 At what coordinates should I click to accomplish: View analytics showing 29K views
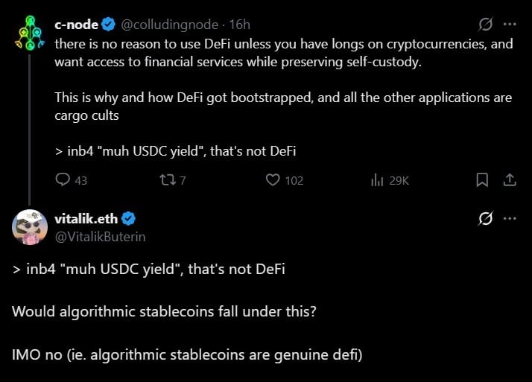tap(377, 179)
